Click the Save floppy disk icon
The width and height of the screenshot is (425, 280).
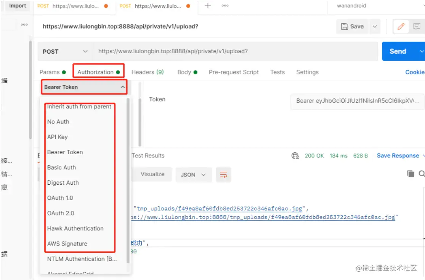(x=344, y=26)
